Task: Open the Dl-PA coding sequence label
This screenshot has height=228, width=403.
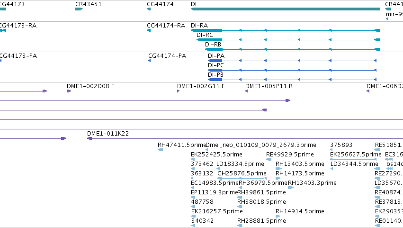Action: [216, 56]
